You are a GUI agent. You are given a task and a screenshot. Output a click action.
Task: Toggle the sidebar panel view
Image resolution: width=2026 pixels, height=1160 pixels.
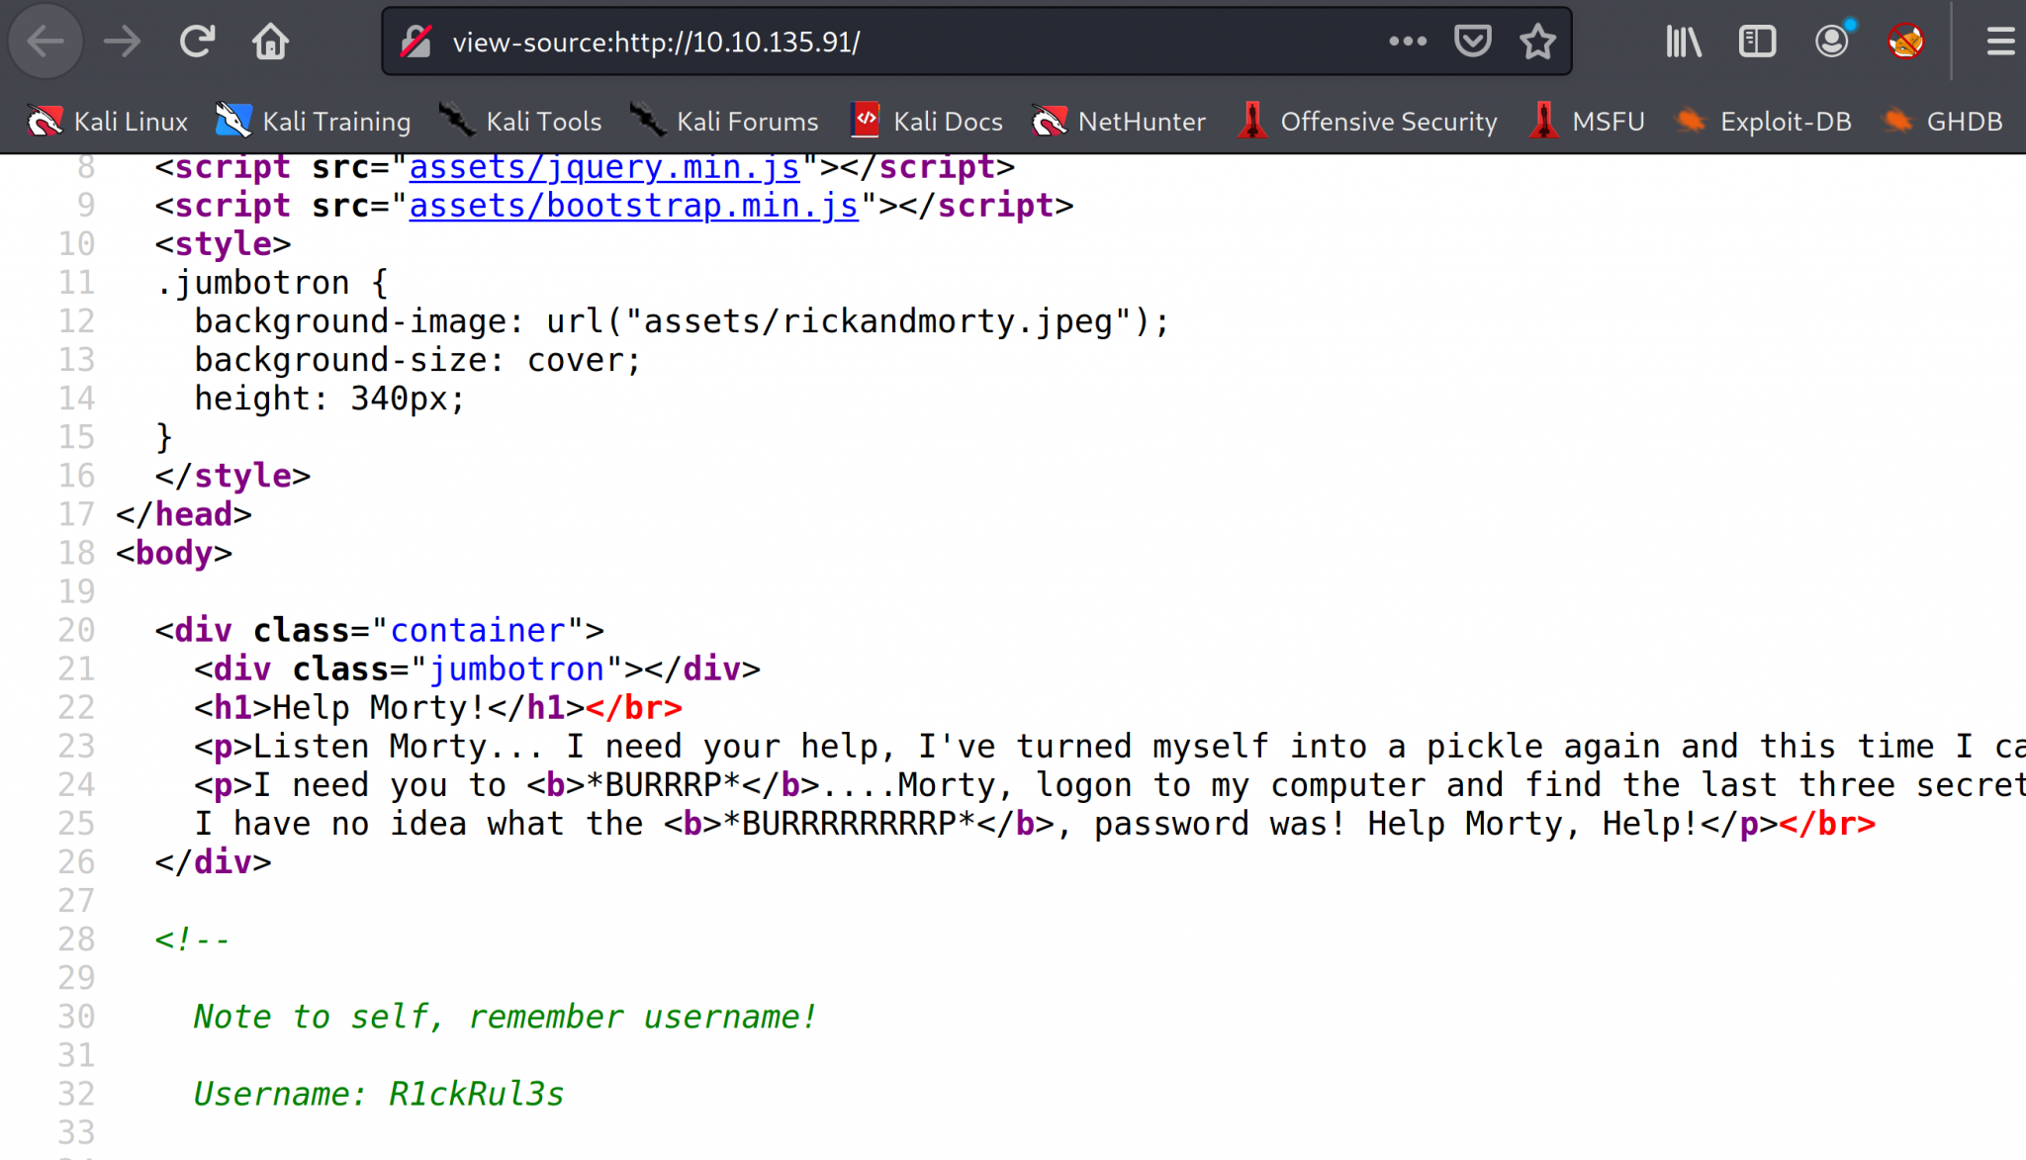(x=1757, y=42)
